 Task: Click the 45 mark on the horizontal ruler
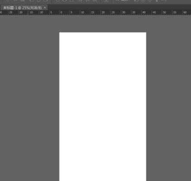tap(154, 12)
